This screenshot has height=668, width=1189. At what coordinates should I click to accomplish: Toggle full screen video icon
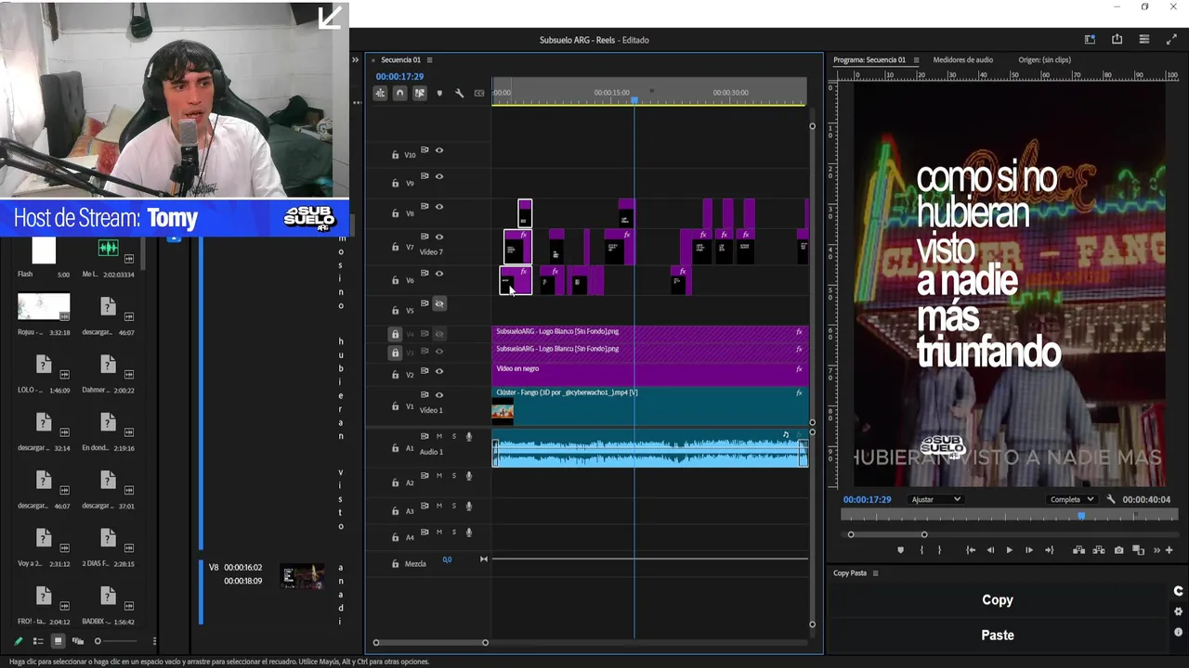pos(1171,39)
